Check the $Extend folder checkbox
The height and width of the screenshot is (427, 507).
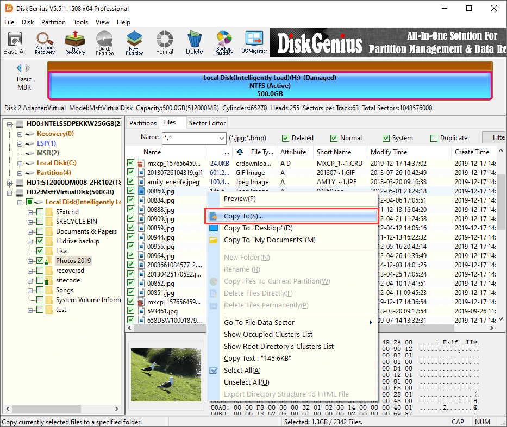tap(40, 212)
